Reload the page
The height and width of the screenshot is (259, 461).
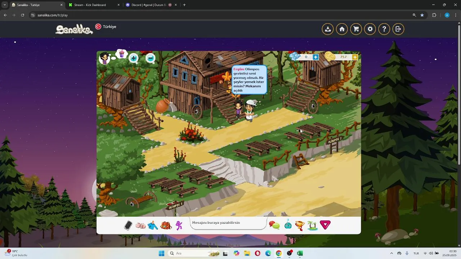point(23,15)
